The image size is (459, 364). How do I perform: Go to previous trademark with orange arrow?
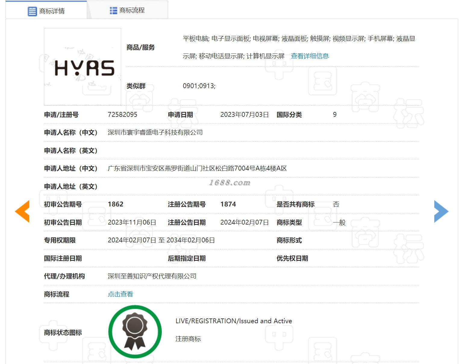pyautogui.click(x=22, y=211)
